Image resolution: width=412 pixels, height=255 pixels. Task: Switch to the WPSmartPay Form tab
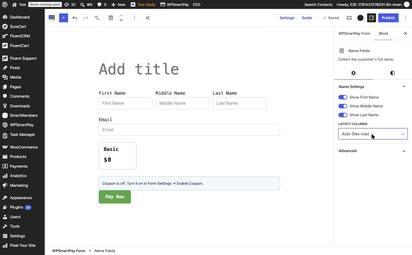pyautogui.click(x=354, y=33)
